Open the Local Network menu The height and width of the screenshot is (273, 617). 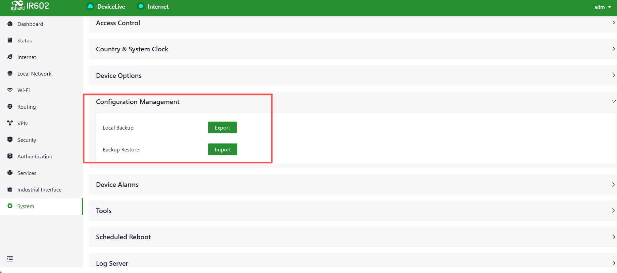pos(41,74)
